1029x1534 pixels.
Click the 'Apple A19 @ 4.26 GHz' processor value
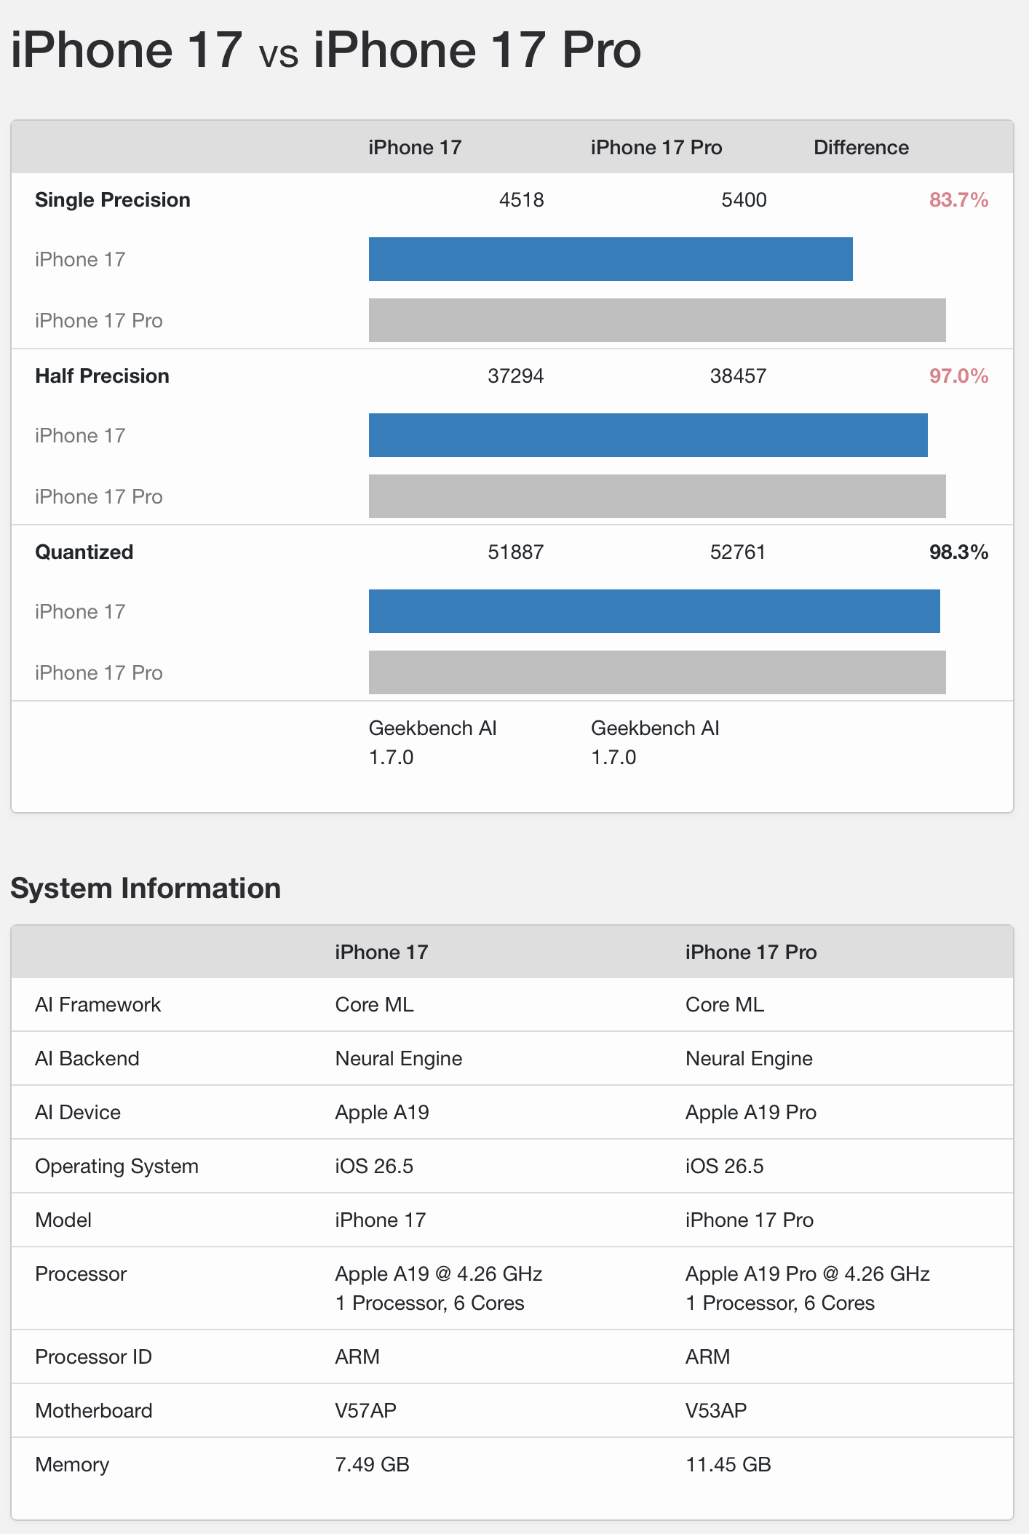point(439,1274)
